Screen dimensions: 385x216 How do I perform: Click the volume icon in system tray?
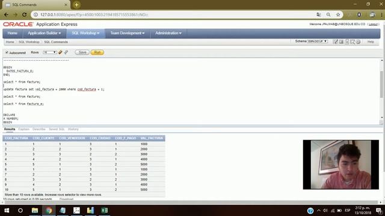325,211
